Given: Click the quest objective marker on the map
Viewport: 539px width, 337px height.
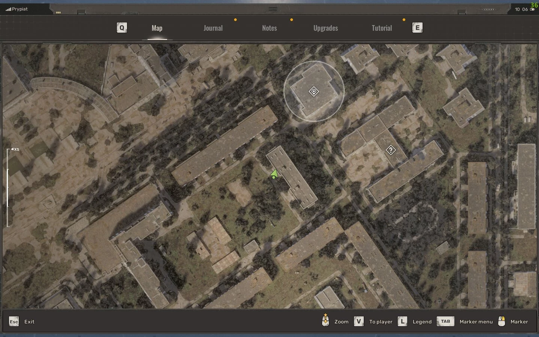Looking at the screenshot, I should click(x=314, y=91).
